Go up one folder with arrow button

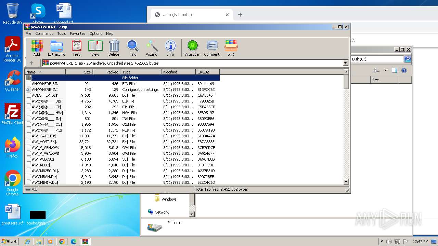(31, 63)
